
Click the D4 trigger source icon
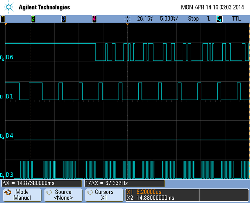pyautogui.click(x=219, y=19)
